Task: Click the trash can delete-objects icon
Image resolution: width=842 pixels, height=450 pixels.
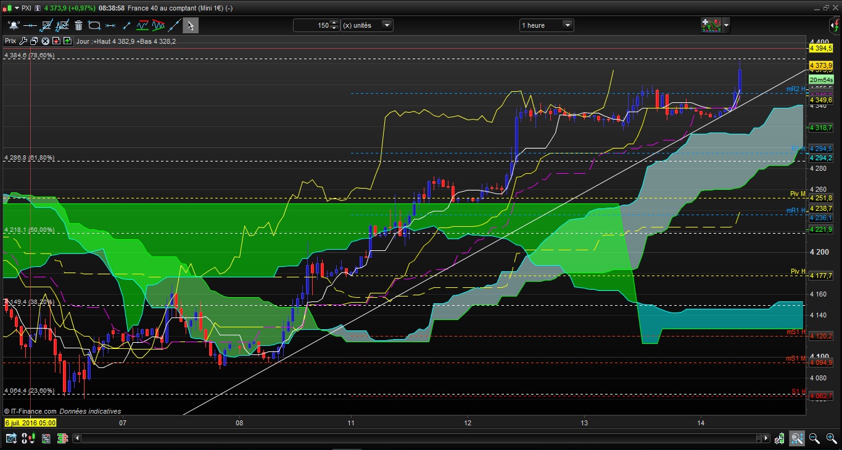Action: tap(78, 25)
